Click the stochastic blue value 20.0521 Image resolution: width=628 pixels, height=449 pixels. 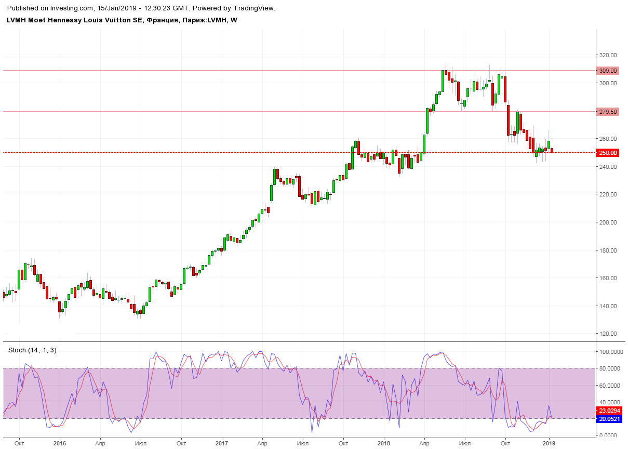[x=609, y=419]
